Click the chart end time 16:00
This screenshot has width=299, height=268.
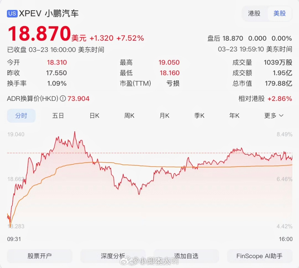(286, 239)
